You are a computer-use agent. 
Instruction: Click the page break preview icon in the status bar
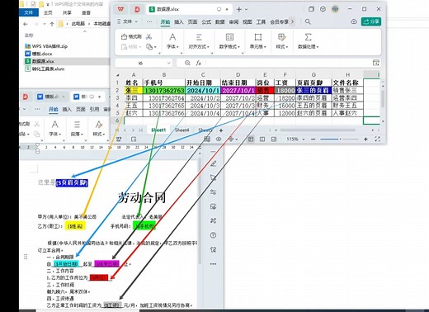pos(274,139)
